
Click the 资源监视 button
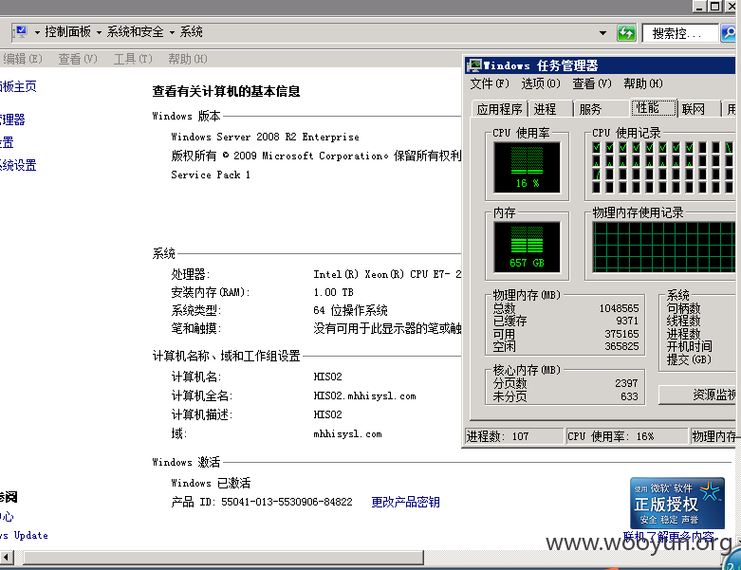coord(697,395)
